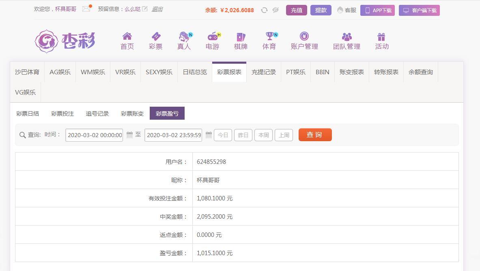This screenshot has height=271, width=480.
Task: Select the 彩票投注 sub-tab
Action: click(62, 114)
